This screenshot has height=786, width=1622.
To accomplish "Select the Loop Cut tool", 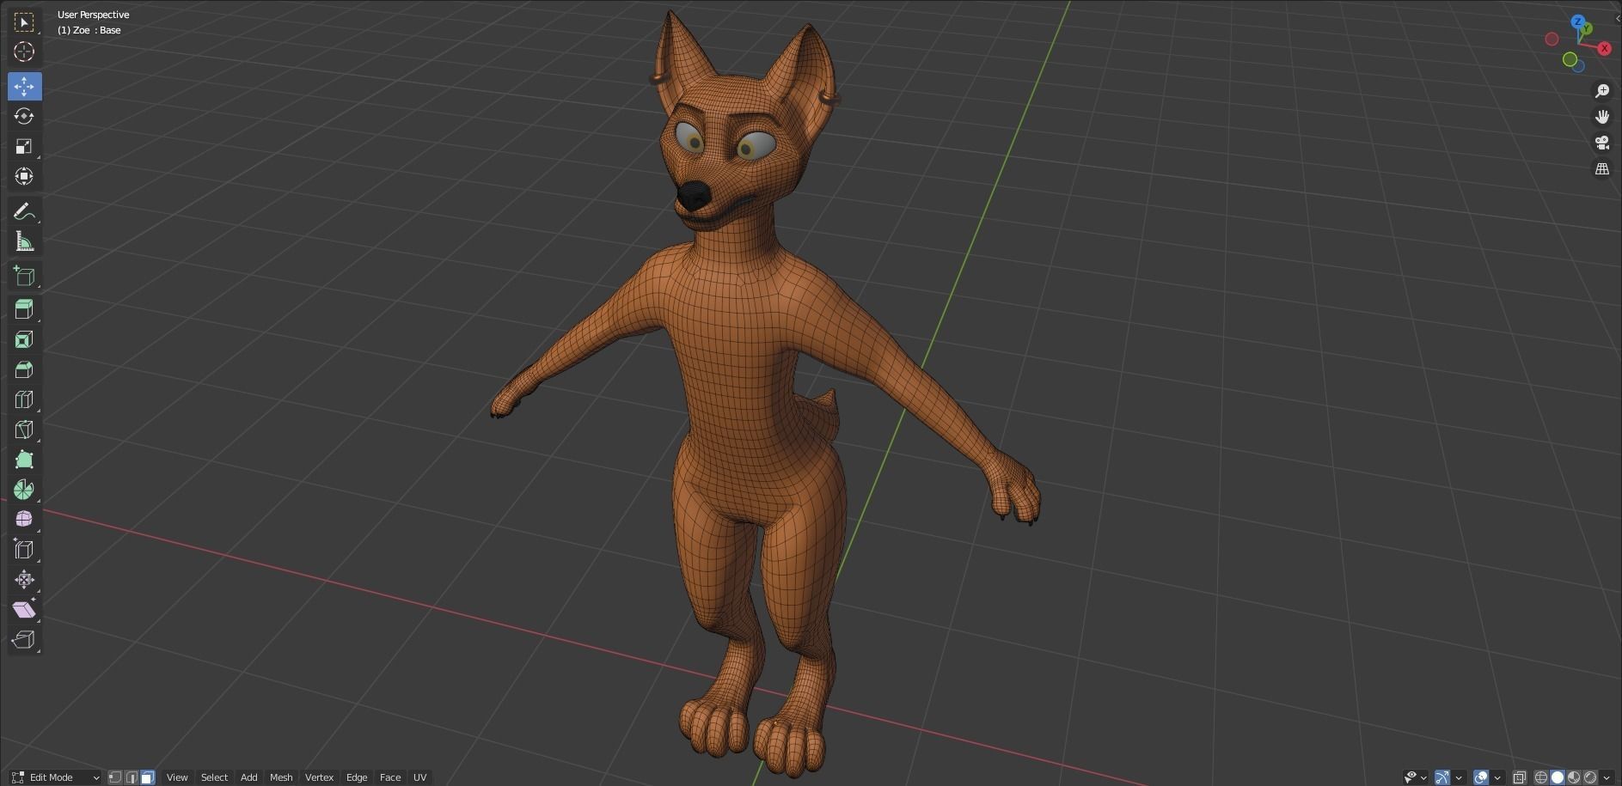I will click(24, 399).
